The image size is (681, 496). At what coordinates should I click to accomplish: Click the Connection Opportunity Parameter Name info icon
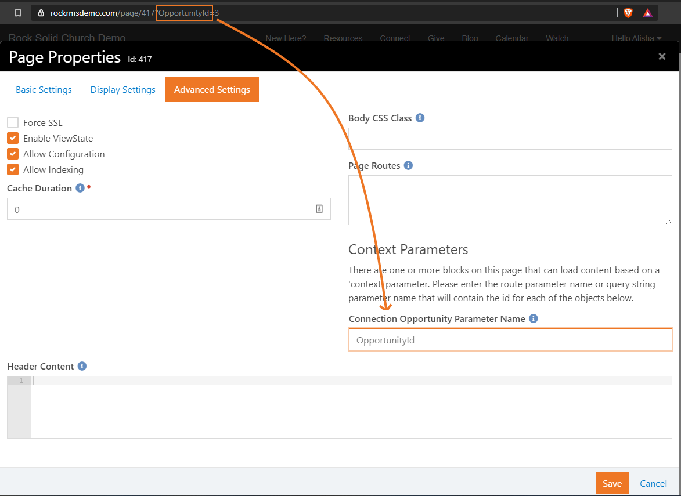[x=534, y=318]
